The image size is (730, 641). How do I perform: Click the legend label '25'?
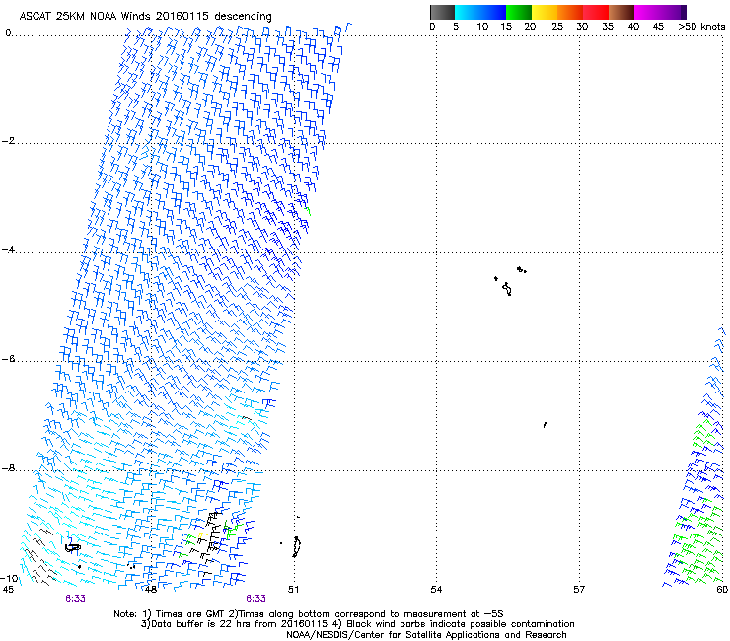click(557, 27)
